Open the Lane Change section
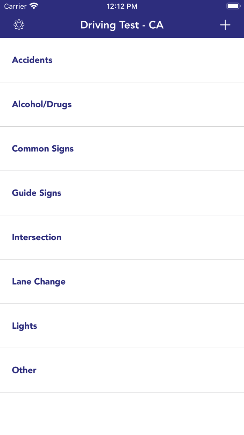This screenshot has width=244, height=435. coord(39,281)
